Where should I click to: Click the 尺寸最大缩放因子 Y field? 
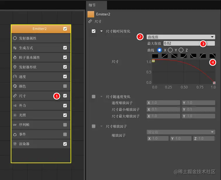(199, 116)
